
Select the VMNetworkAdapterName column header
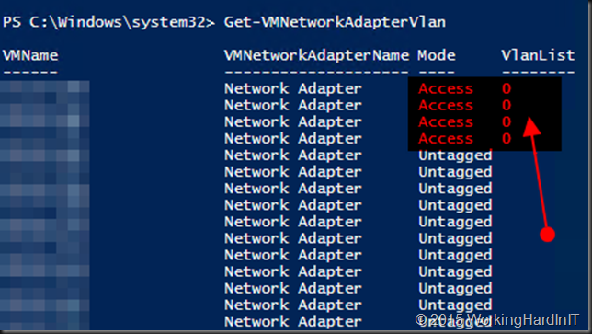click(316, 56)
